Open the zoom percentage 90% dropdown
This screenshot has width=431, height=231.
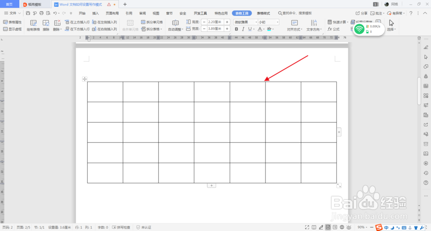point(362,227)
